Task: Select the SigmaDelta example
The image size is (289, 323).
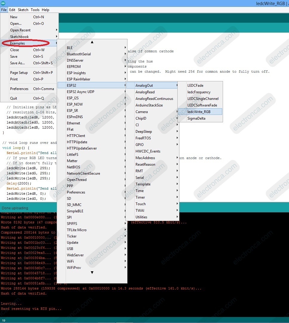Action: (196, 118)
